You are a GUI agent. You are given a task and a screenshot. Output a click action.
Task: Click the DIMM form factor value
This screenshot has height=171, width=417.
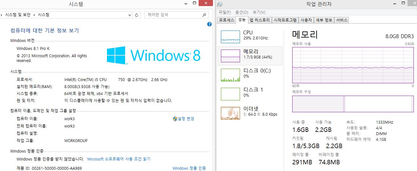[x=381, y=133]
